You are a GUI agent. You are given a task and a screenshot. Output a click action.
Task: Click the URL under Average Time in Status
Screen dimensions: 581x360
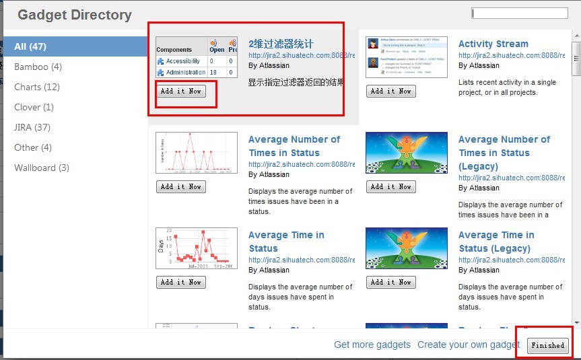point(302,260)
